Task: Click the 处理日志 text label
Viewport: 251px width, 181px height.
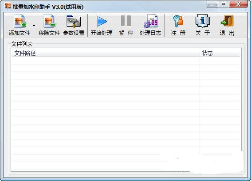Action: pos(150,33)
